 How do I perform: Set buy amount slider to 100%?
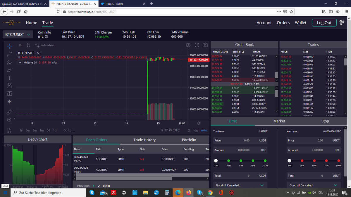(x=265, y=161)
